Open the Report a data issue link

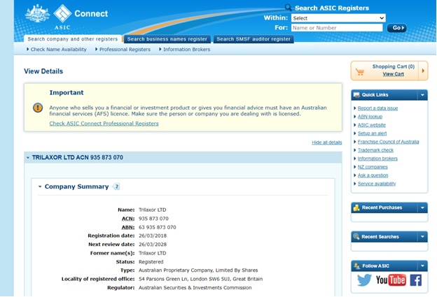[377, 108]
